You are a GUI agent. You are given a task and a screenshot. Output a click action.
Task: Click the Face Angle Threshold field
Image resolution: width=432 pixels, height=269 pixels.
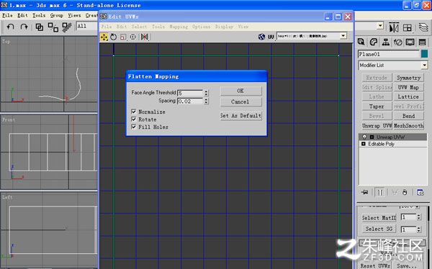point(190,93)
